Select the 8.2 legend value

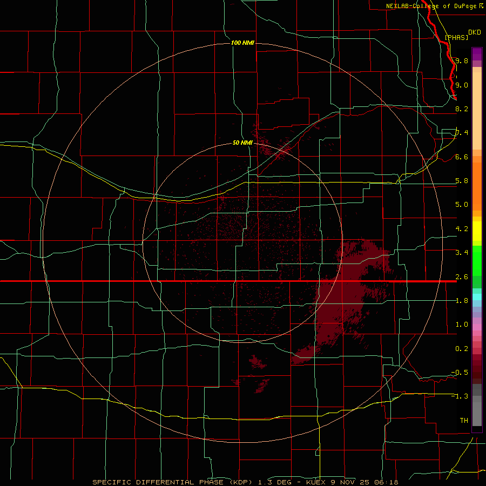click(x=462, y=109)
